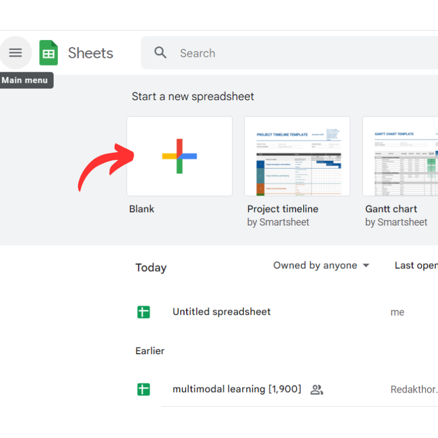The image size is (438, 438).
Task: Click owner 'me' in Untitled row
Action: pyautogui.click(x=397, y=312)
